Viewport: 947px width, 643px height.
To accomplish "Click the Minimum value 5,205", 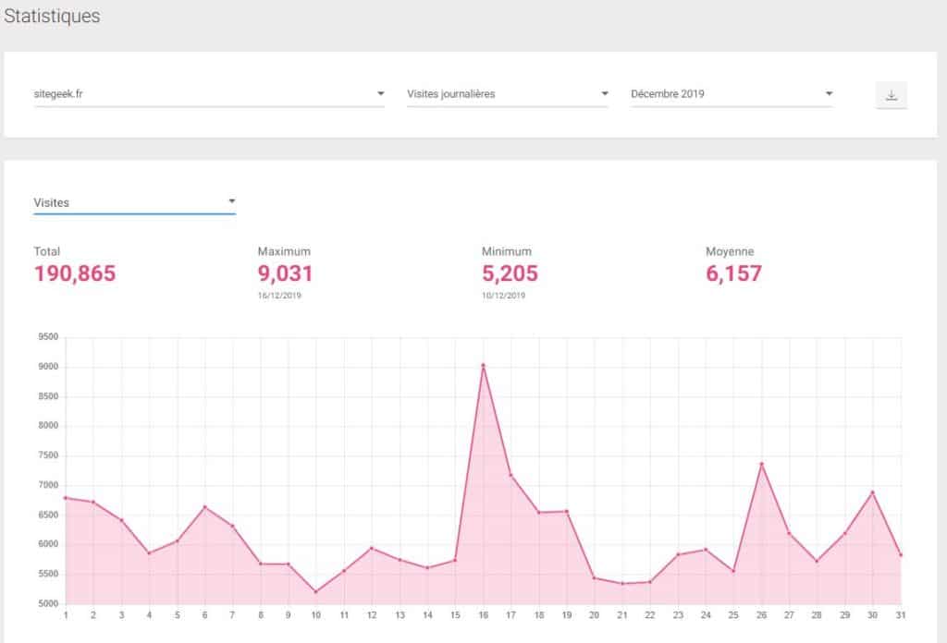I will coord(509,273).
